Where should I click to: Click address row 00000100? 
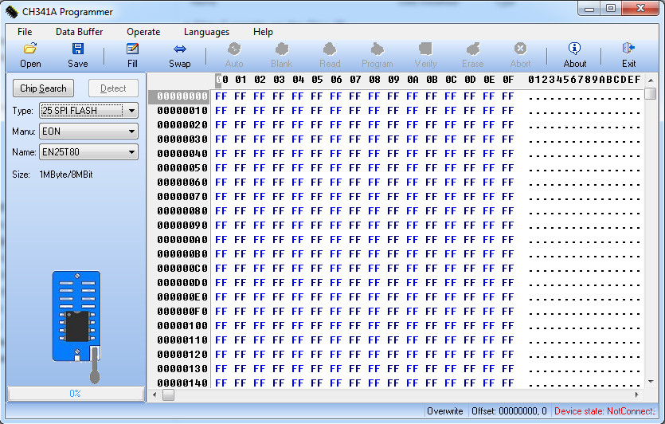coord(182,326)
